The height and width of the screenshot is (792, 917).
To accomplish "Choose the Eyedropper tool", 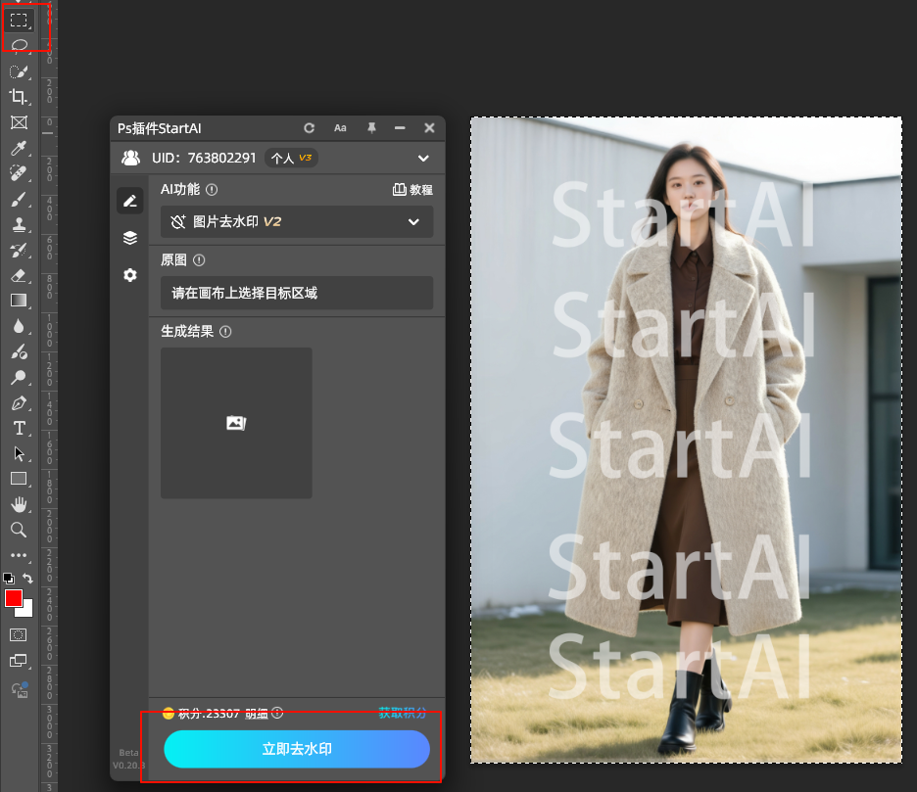I will [x=19, y=149].
